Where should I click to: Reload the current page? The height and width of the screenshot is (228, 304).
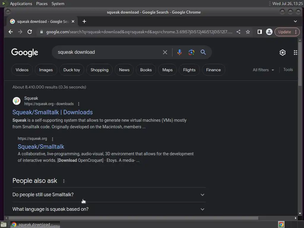30,32
